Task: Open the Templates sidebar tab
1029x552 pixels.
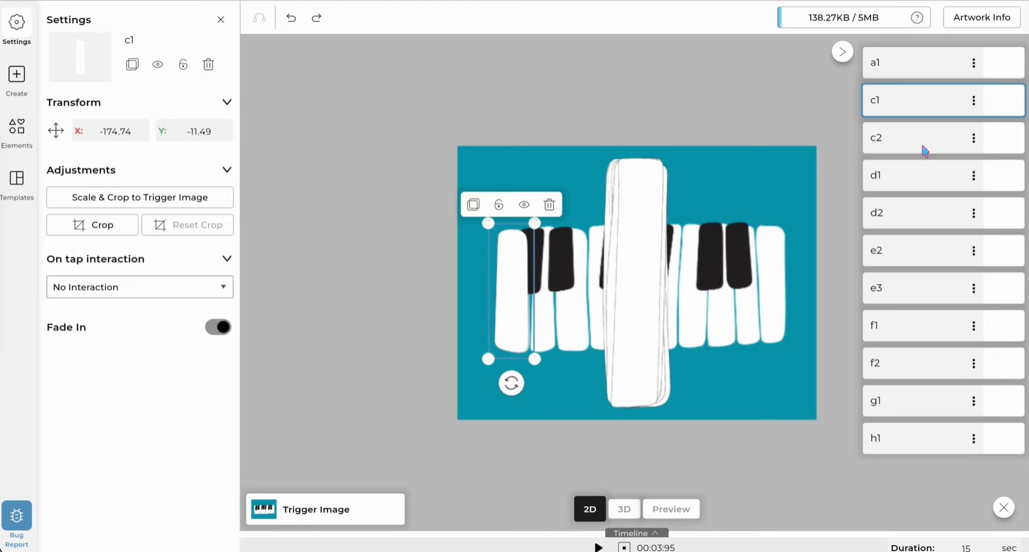Action: pyautogui.click(x=16, y=185)
